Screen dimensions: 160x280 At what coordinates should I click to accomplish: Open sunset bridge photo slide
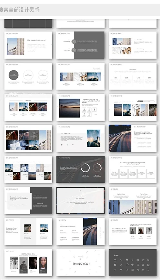(80, 107)
